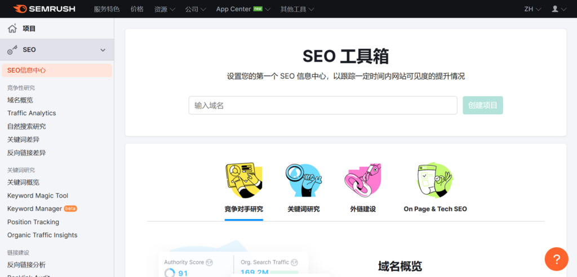This screenshot has height=277, width=577.
Task: Expand the 资源 dropdown menu
Action: [x=165, y=9]
